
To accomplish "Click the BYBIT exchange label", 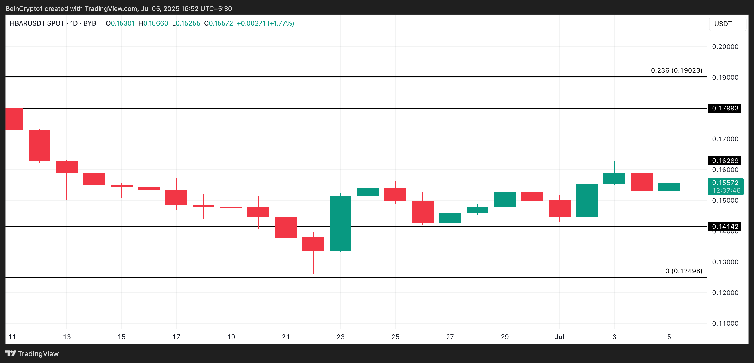I will click(x=93, y=23).
